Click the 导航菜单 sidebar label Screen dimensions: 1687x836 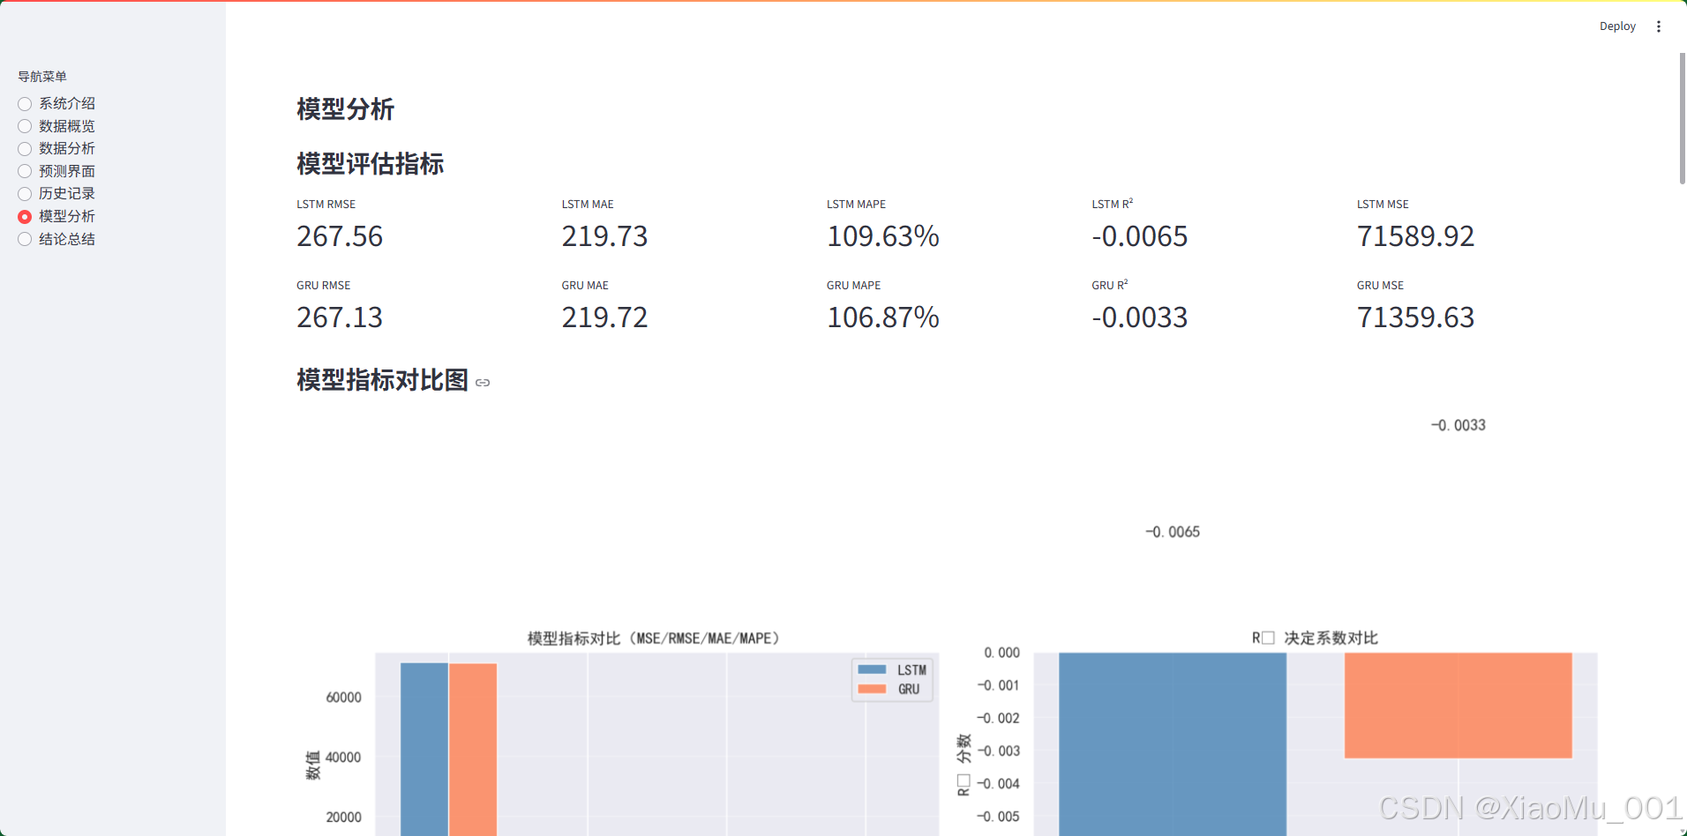pos(42,77)
